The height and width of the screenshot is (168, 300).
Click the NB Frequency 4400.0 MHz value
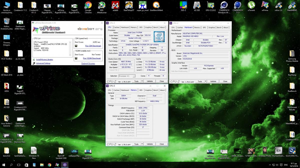pos(154,101)
